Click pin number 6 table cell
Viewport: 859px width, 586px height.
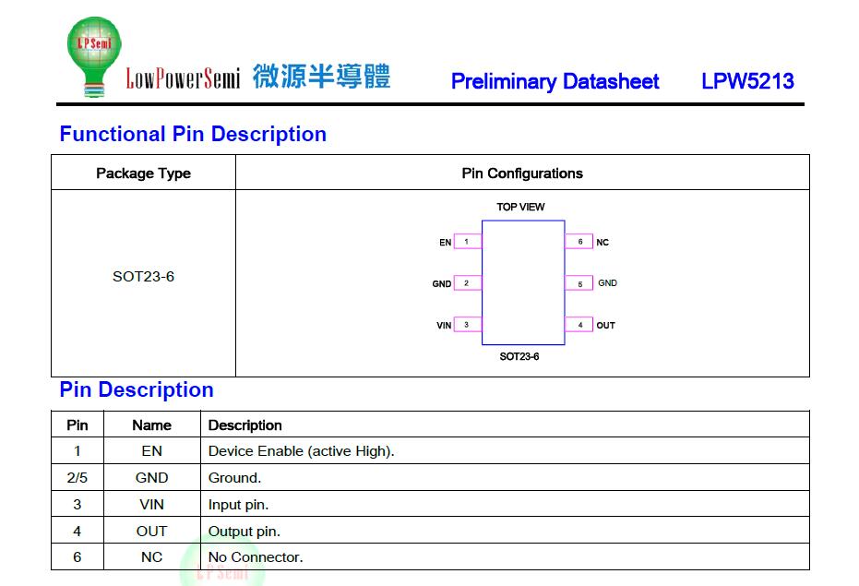(78, 557)
